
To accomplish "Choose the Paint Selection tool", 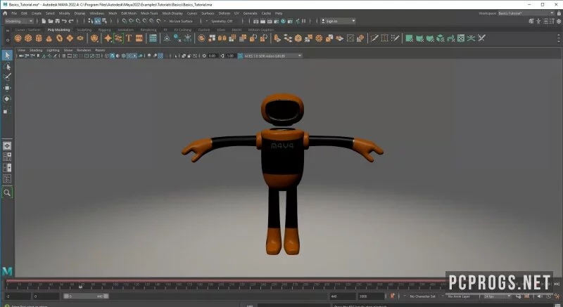I will pos(7,77).
